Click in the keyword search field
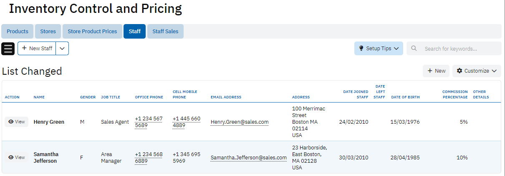 click(x=459, y=49)
